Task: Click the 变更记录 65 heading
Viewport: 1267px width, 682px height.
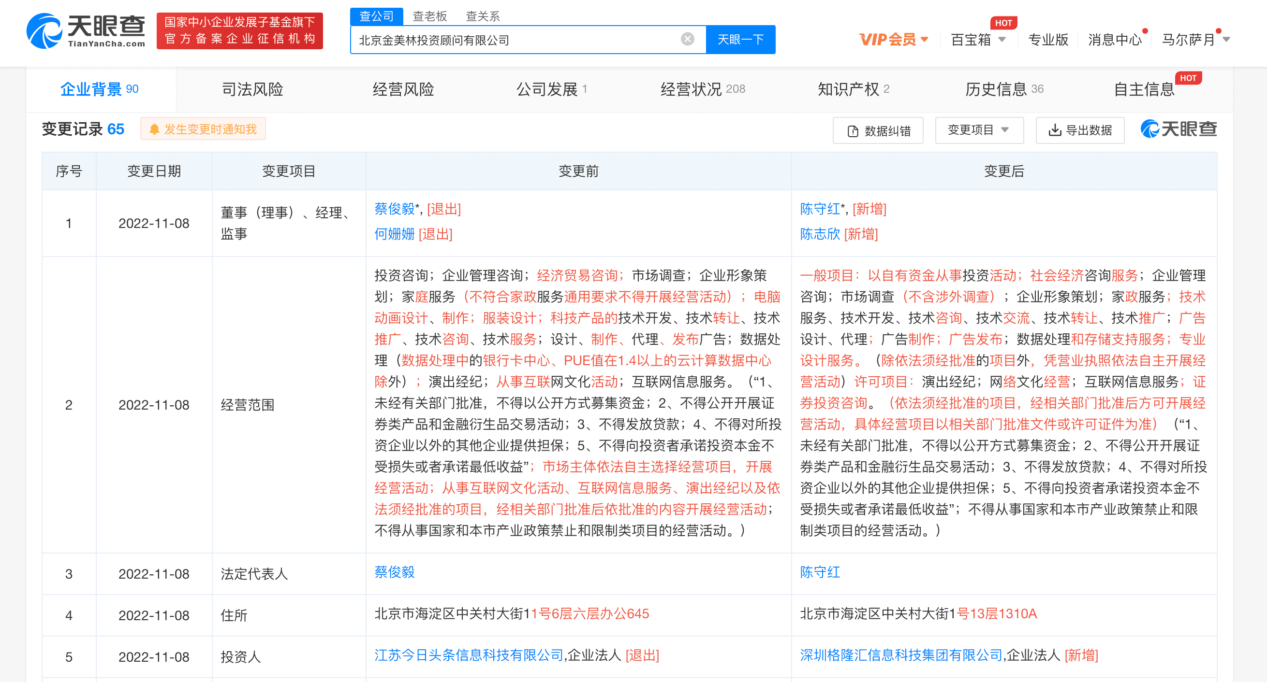Action: 83,129
